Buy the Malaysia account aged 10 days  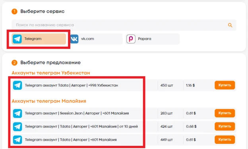pyautogui.click(x=225, y=126)
